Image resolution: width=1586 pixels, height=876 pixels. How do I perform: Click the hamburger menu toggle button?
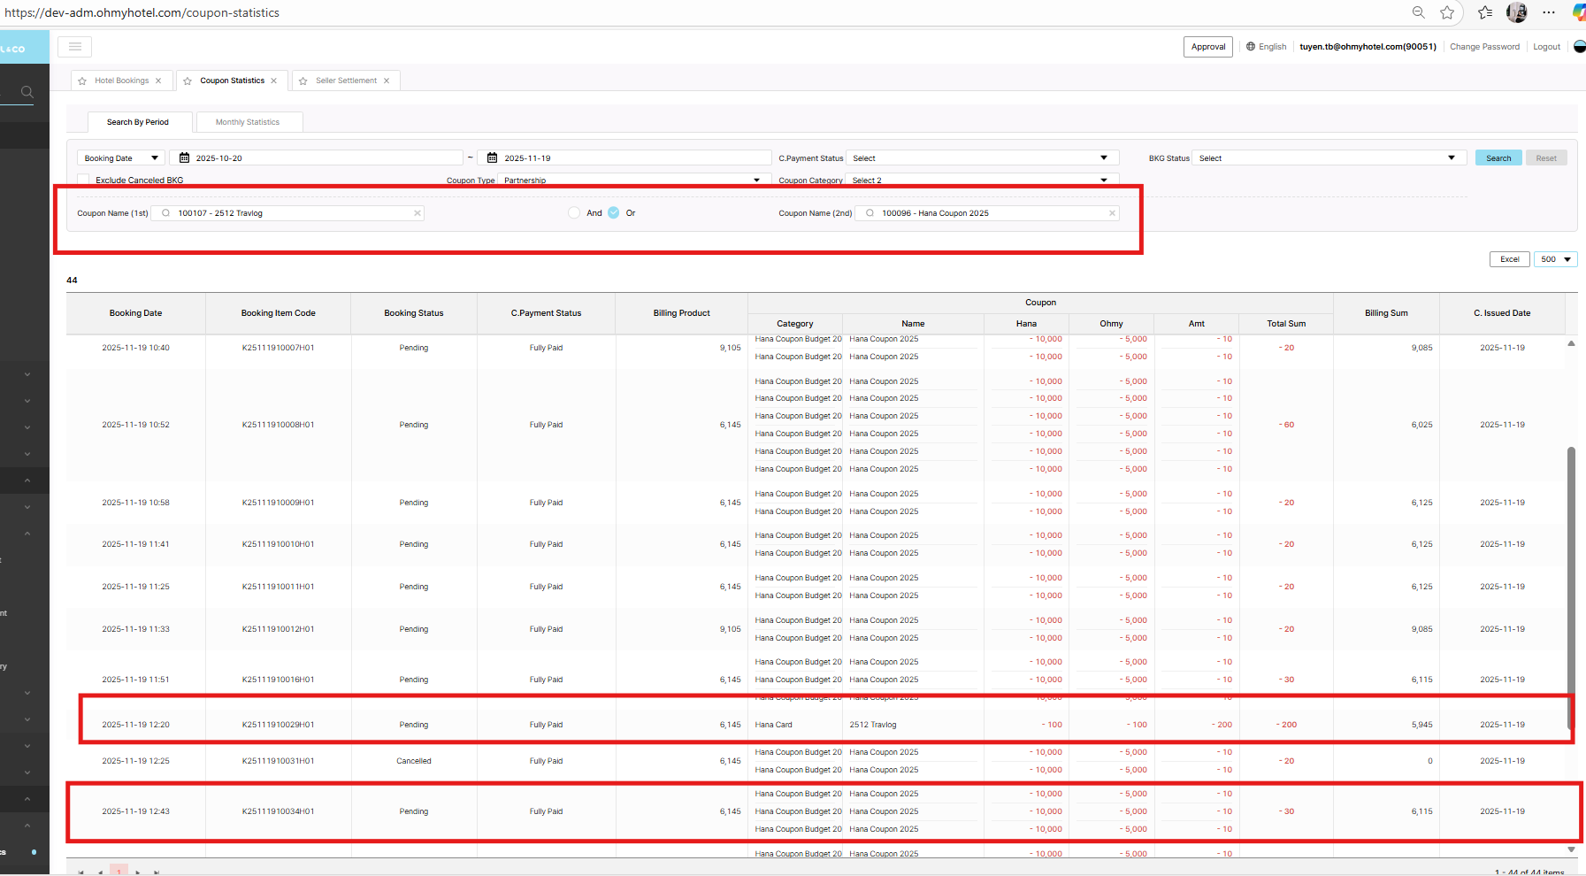(75, 47)
